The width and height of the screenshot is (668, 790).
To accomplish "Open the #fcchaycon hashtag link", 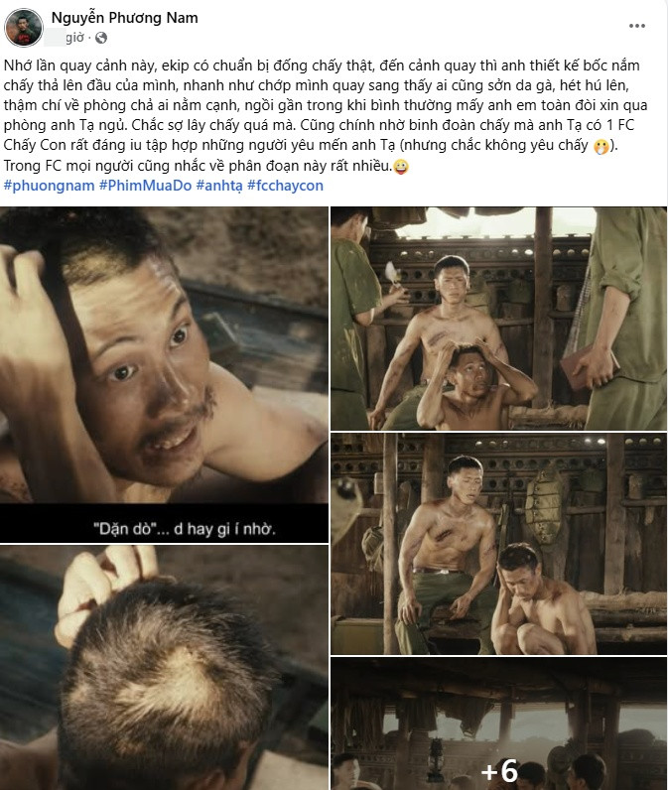I will coord(285,186).
